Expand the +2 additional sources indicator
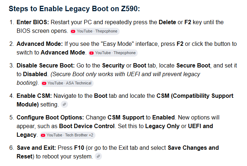 (91, 135)
